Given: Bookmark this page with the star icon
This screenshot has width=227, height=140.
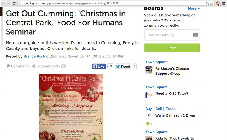Looking at the screenshot, I should [212, 3].
